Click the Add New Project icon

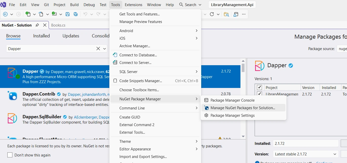click(54, 14)
